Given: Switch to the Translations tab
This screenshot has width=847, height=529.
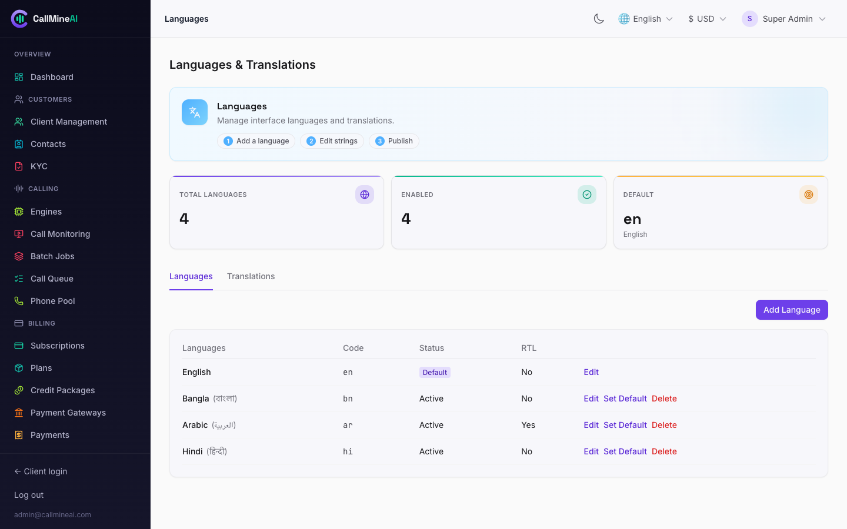Looking at the screenshot, I should [251, 276].
